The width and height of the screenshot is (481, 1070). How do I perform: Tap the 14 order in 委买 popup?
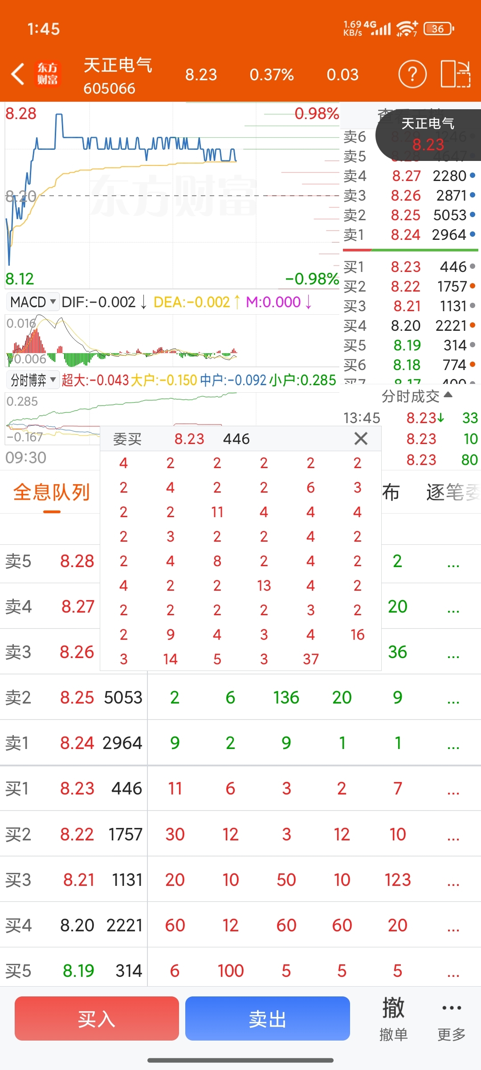click(171, 659)
